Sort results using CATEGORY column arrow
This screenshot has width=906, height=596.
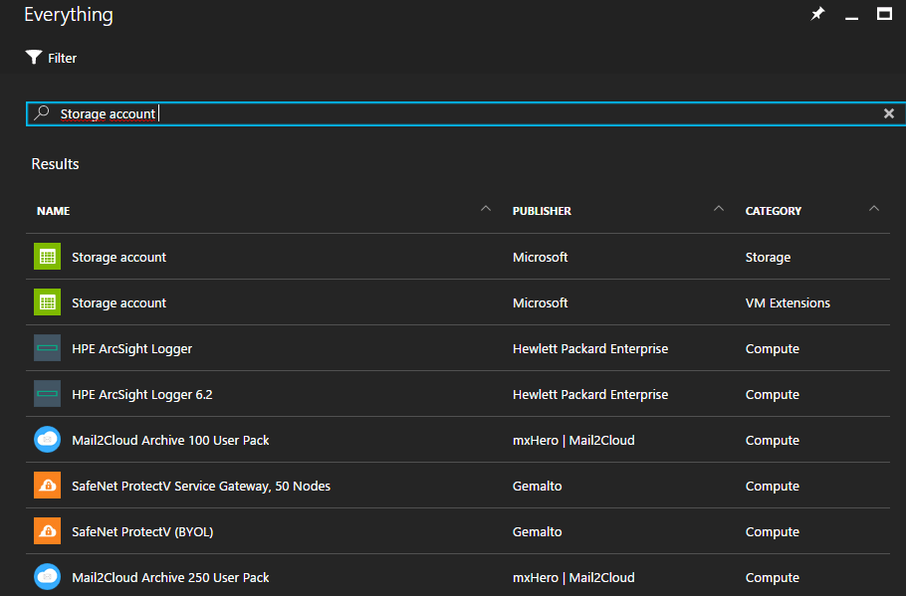click(x=874, y=209)
